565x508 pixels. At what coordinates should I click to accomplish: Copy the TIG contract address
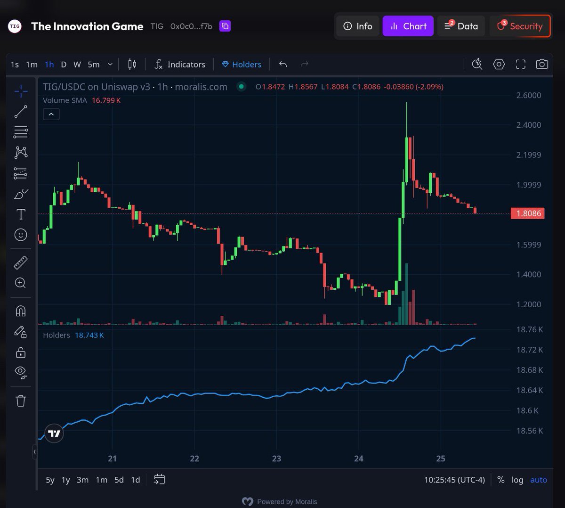tap(225, 26)
